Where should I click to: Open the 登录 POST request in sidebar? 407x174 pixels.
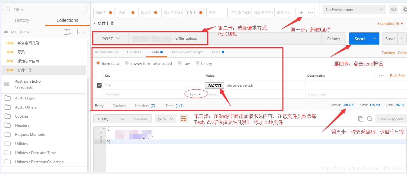(x=44, y=52)
